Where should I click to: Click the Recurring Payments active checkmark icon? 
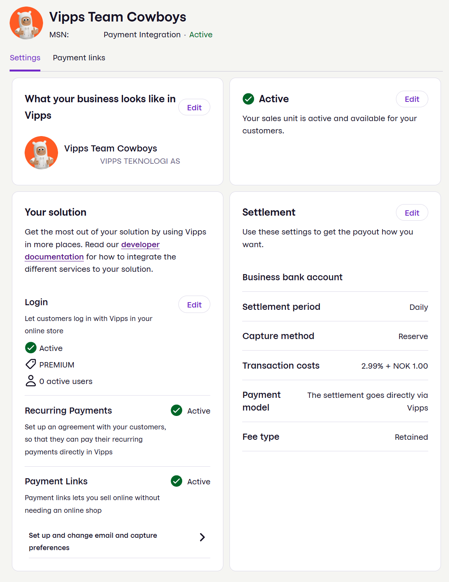[176, 411]
